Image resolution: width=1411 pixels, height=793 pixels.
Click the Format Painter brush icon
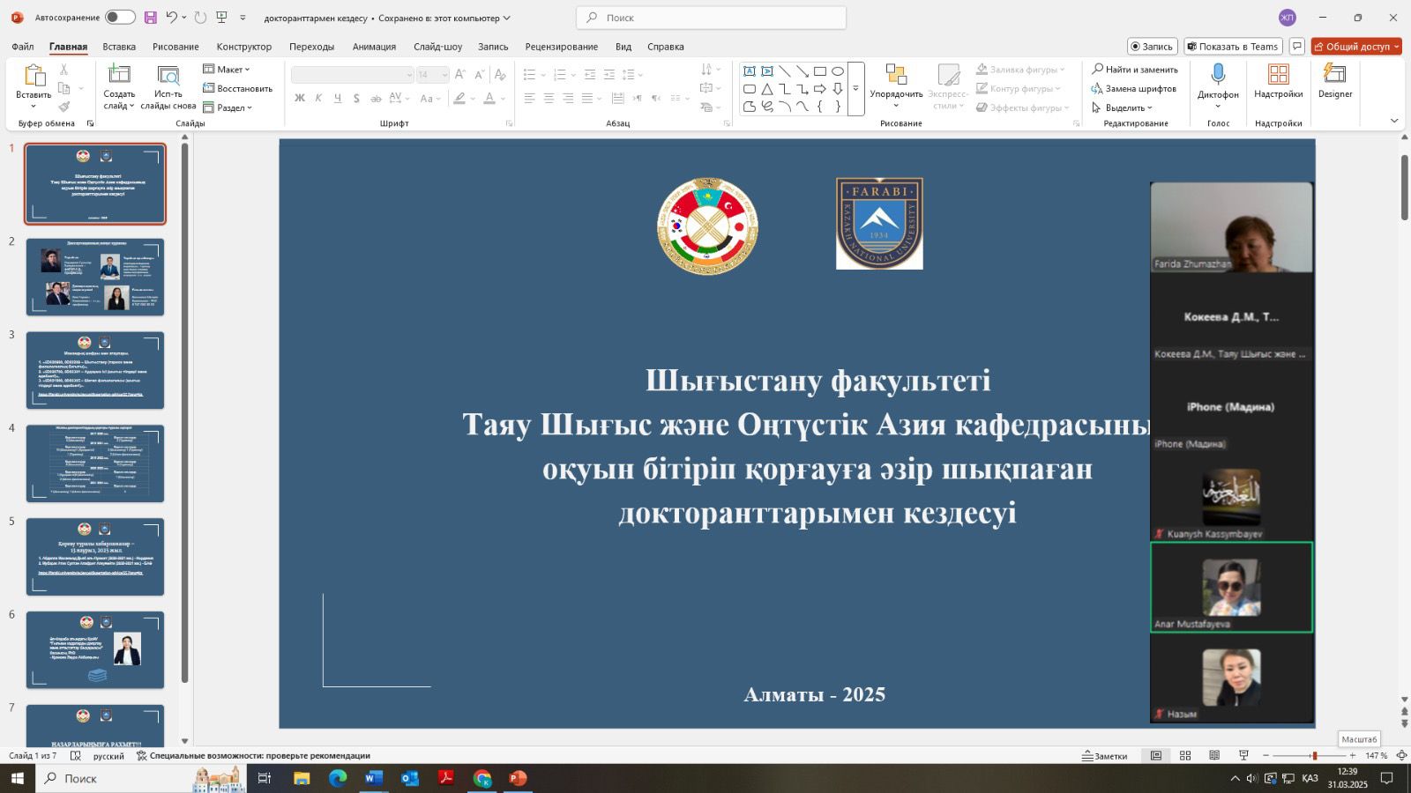click(63, 107)
